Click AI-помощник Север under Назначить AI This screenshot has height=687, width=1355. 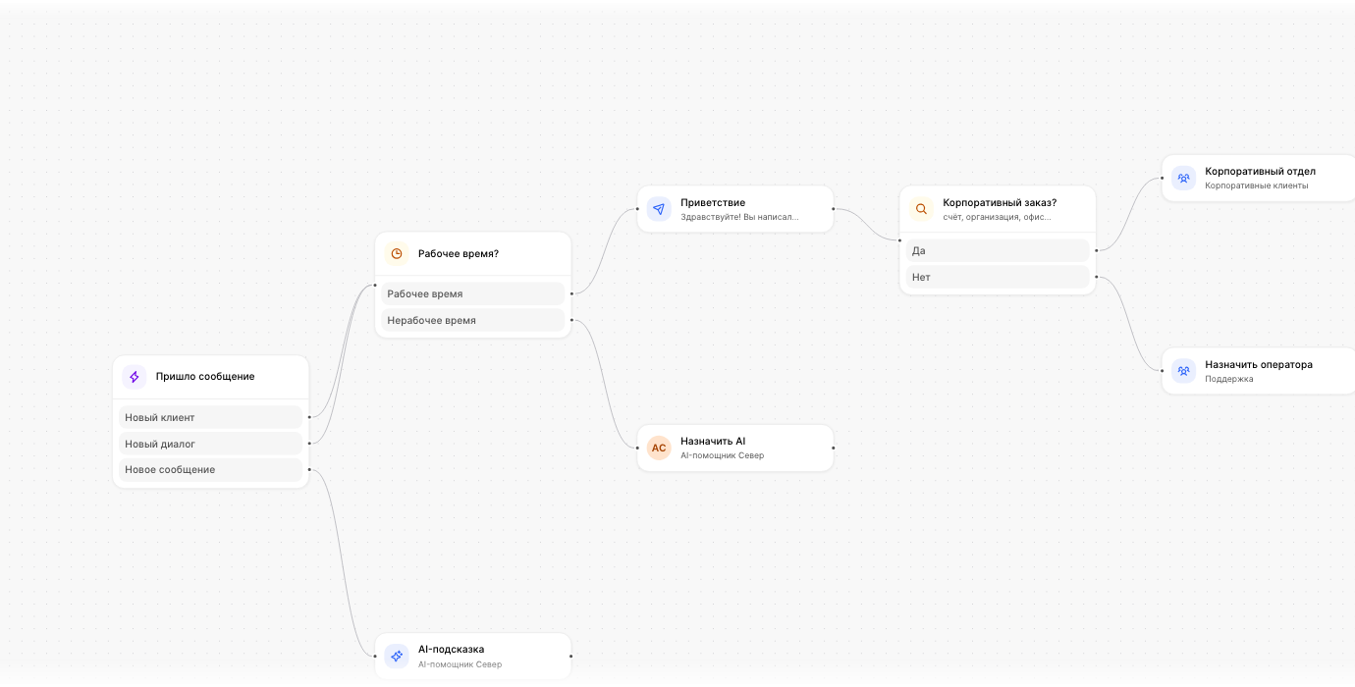(722, 455)
